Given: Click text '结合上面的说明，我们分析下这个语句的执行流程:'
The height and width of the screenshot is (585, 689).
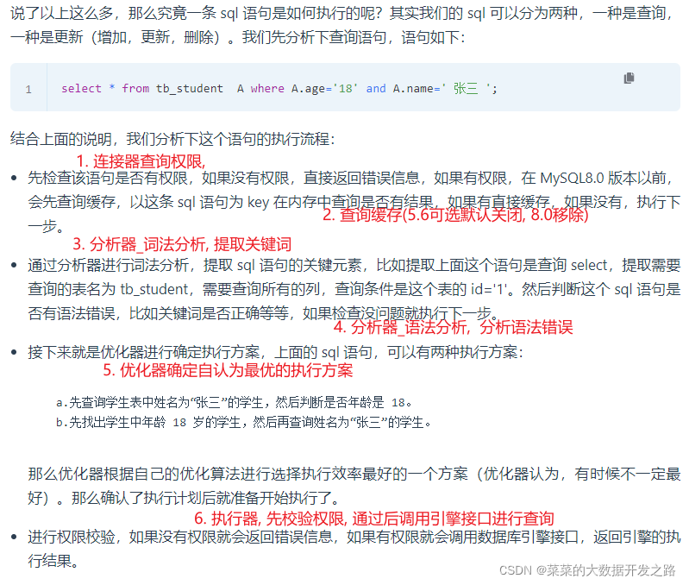Looking at the screenshot, I should 172,139.
